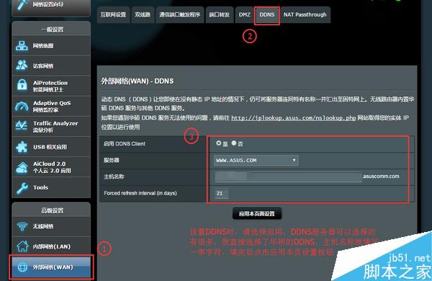Switch to the 互联网设置 tab
Image resolution: width=432 pixels, height=281 pixels.
[113, 14]
